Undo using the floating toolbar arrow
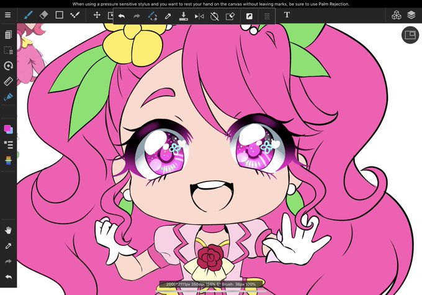This screenshot has width=422, height=295. pyautogui.click(x=122, y=16)
